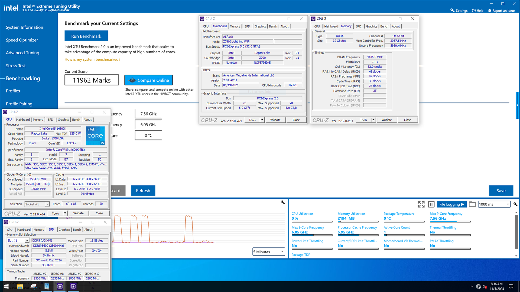Click the Save button

point(501,191)
